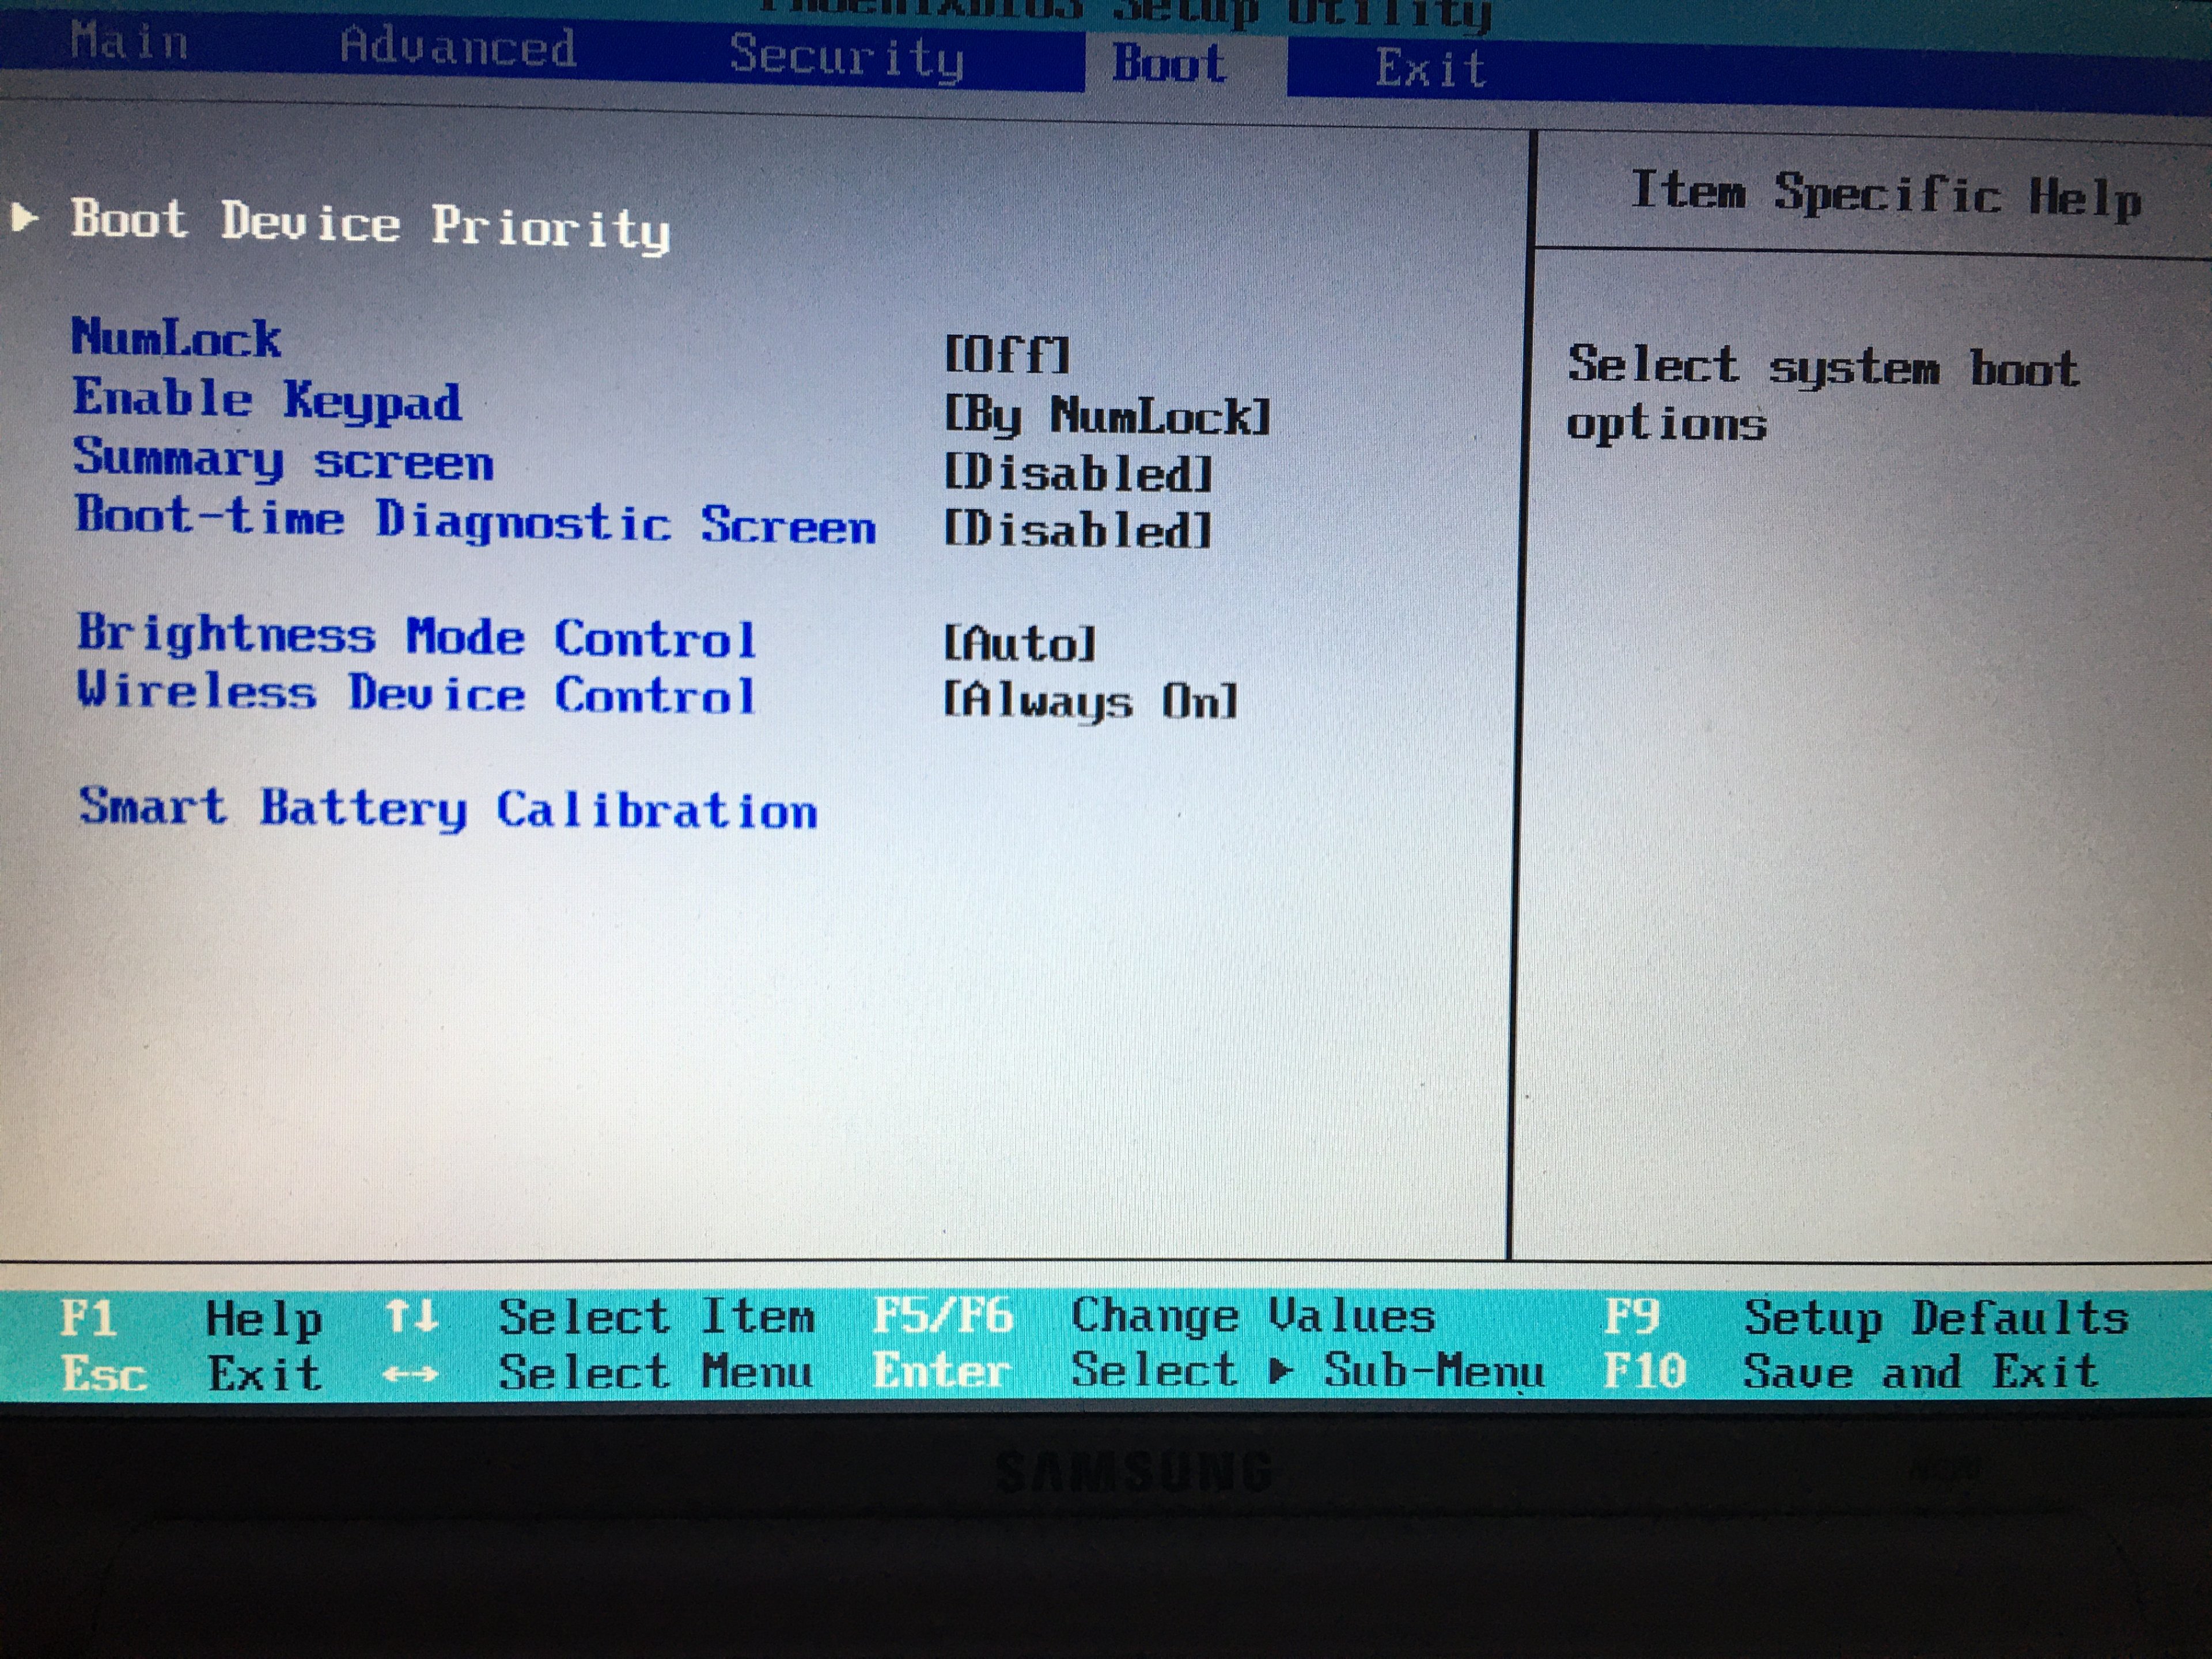Toggle Summary screen Disabled value
The width and height of the screenshot is (2212, 1659).
tap(1078, 473)
